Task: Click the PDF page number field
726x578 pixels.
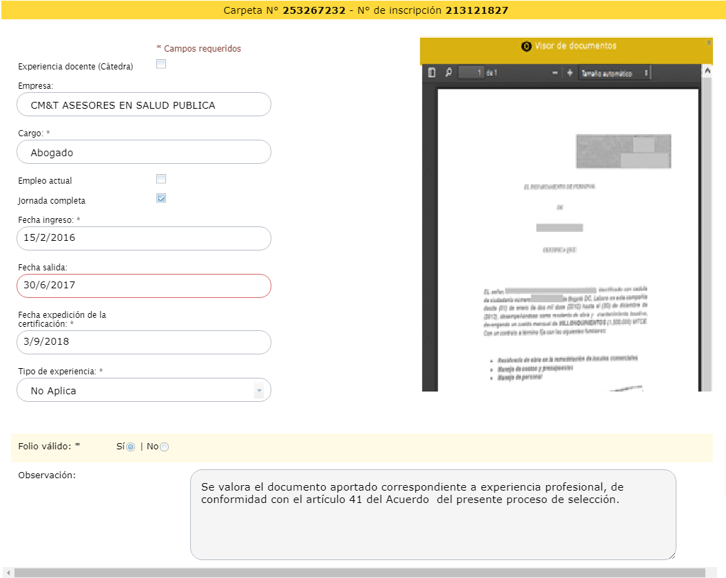Action: [471, 73]
